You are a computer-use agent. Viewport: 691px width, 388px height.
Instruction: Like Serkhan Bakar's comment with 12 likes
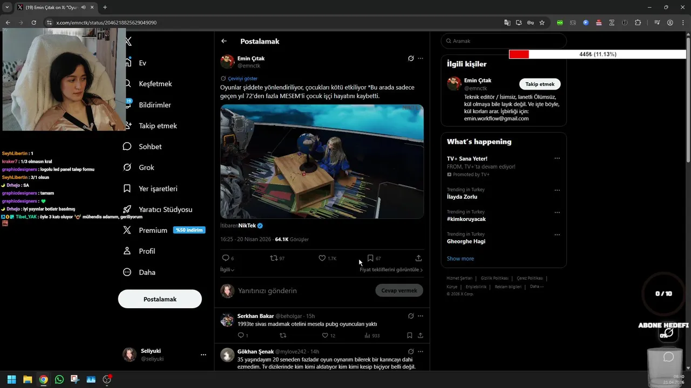(x=325, y=335)
